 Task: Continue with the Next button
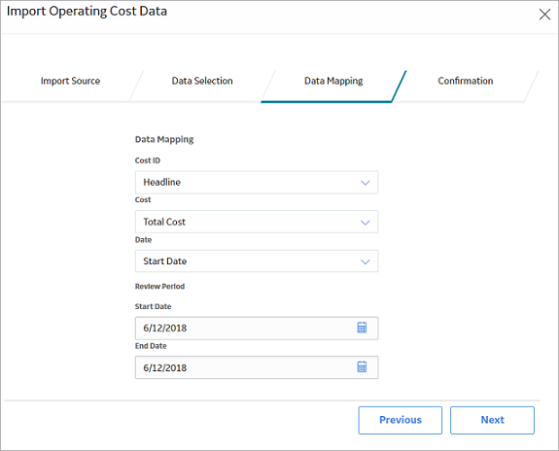pos(492,420)
